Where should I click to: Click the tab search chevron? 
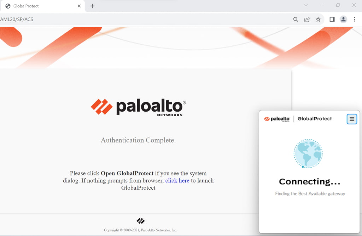click(x=306, y=5)
